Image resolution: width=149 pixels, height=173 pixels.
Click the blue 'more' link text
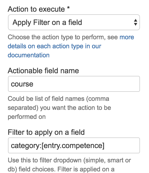(x=127, y=37)
